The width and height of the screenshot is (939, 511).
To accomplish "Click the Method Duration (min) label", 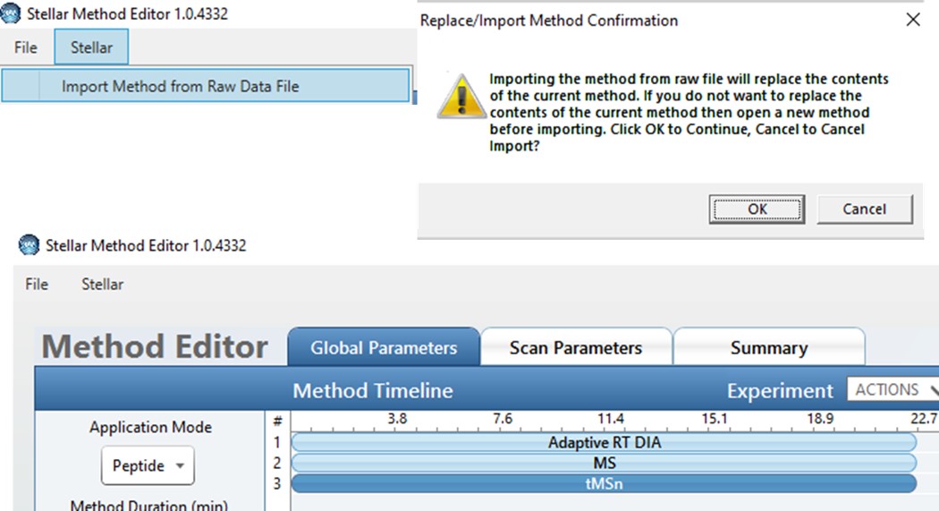I will pos(149,505).
